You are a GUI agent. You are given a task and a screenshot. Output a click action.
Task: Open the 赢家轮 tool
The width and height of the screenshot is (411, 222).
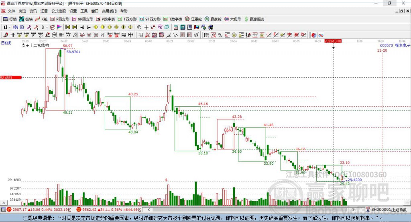coord(213,19)
